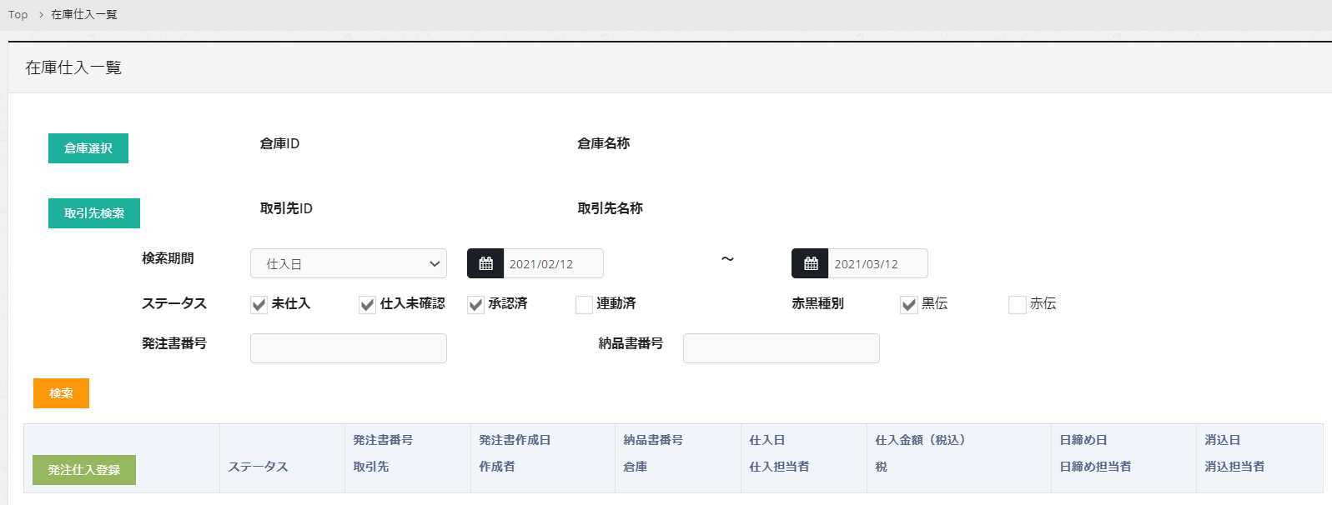Check the 赤伝 checkbox
1332x505 pixels.
1018,305
